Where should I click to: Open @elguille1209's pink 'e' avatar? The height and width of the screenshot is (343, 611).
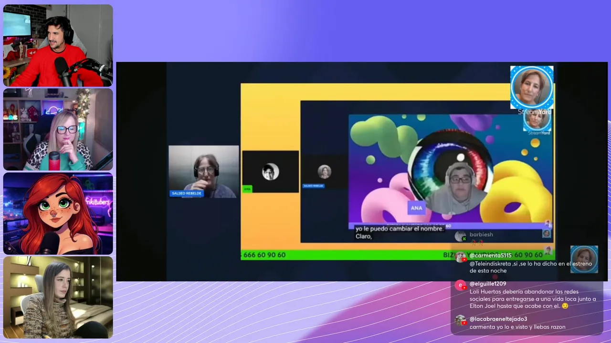pyautogui.click(x=461, y=285)
